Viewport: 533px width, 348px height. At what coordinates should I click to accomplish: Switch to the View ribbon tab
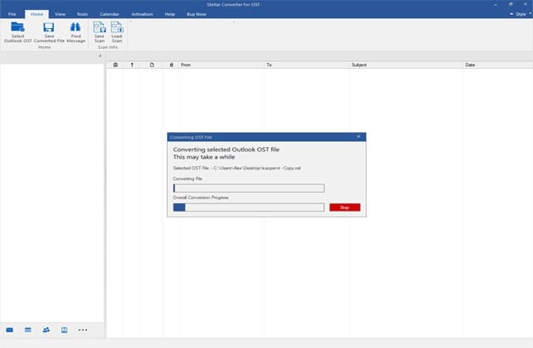tap(60, 14)
